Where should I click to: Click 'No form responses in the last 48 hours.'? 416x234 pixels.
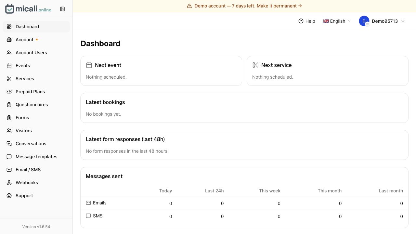pyautogui.click(x=127, y=151)
